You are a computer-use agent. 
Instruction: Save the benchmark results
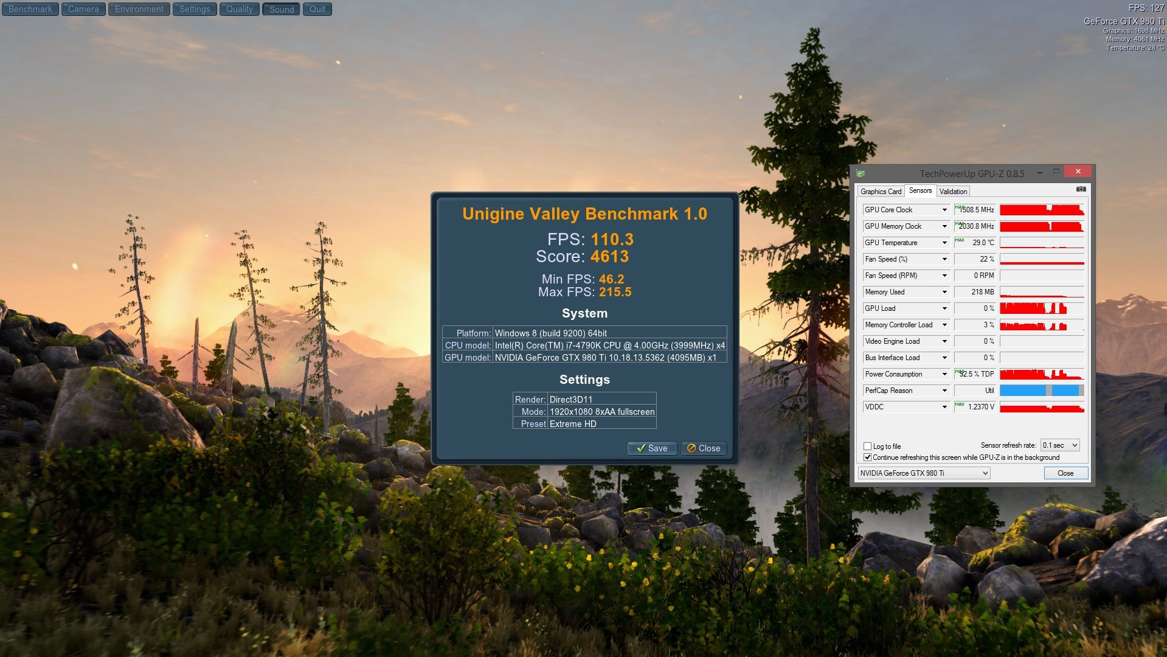click(x=652, y=448)
